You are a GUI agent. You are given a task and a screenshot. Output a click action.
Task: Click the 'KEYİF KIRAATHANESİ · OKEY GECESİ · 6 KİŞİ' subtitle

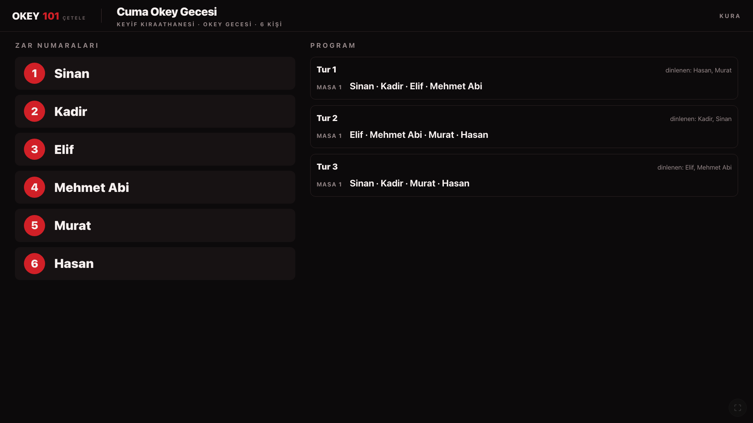tap(199, 24)
